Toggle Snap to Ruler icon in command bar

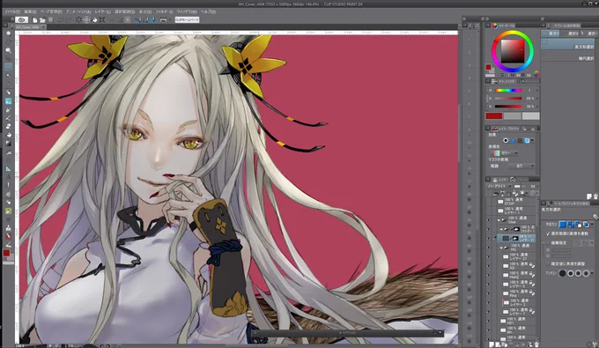(138, 20)
